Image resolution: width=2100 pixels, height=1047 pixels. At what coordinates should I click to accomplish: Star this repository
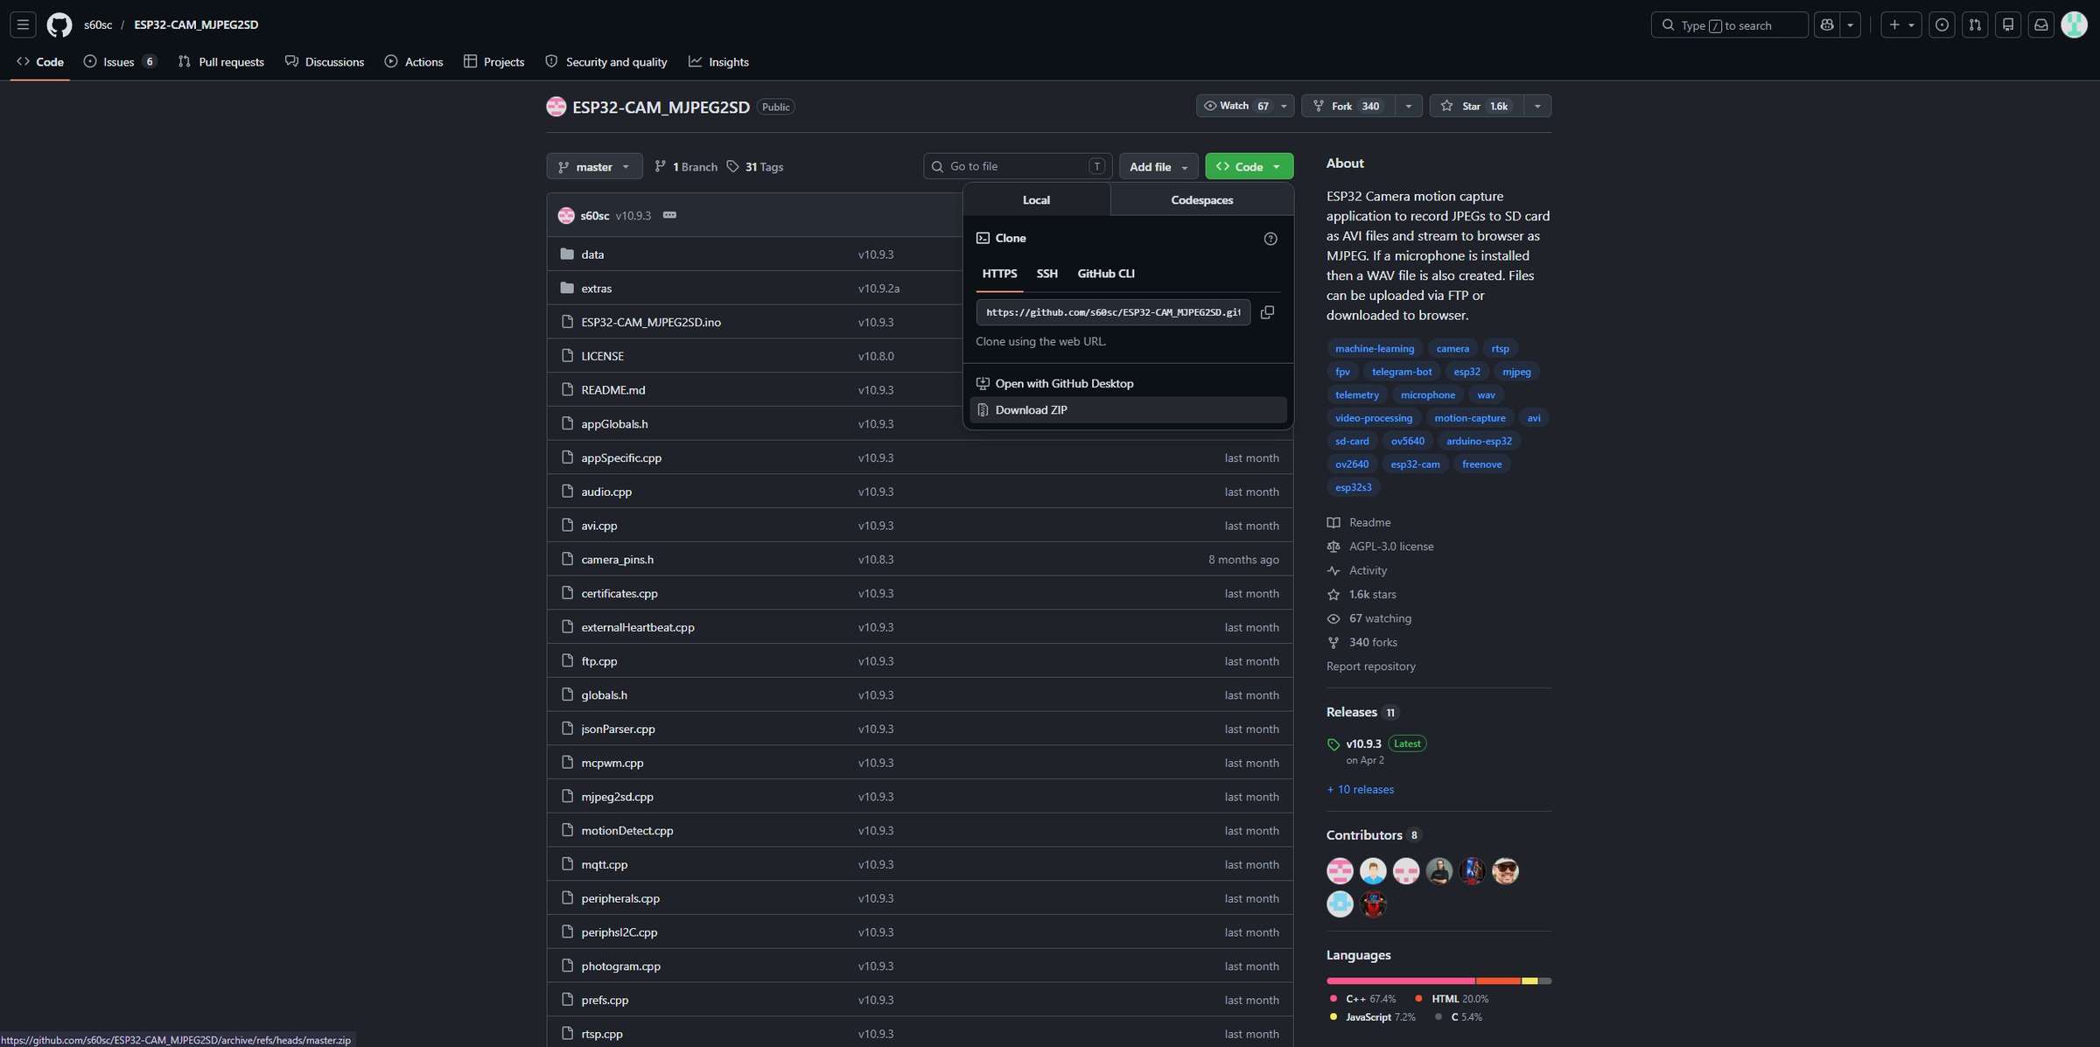[x=1477, y=106]
